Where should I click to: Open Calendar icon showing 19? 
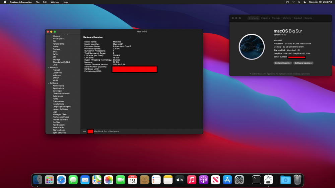[132, 180]
